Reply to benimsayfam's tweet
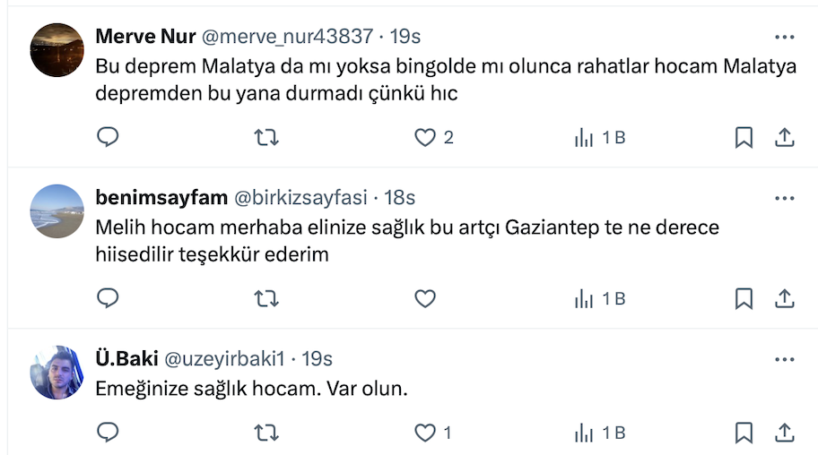The width and height of the screenshot is (818, 455). pos(108,298)
